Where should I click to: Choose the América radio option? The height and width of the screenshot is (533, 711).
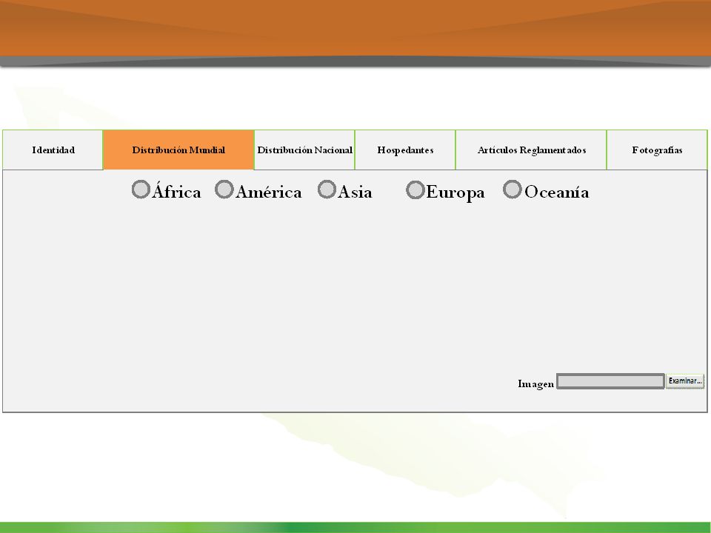(224, 190)
